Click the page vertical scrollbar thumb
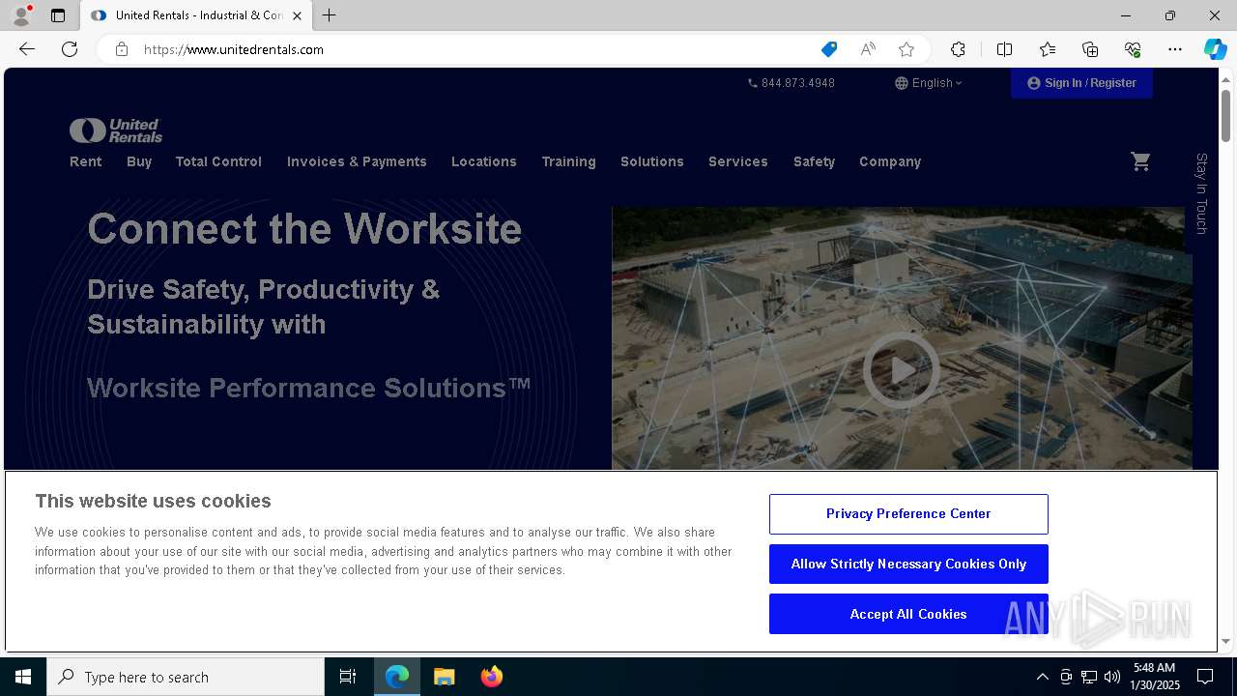 tap(1225, 116)
